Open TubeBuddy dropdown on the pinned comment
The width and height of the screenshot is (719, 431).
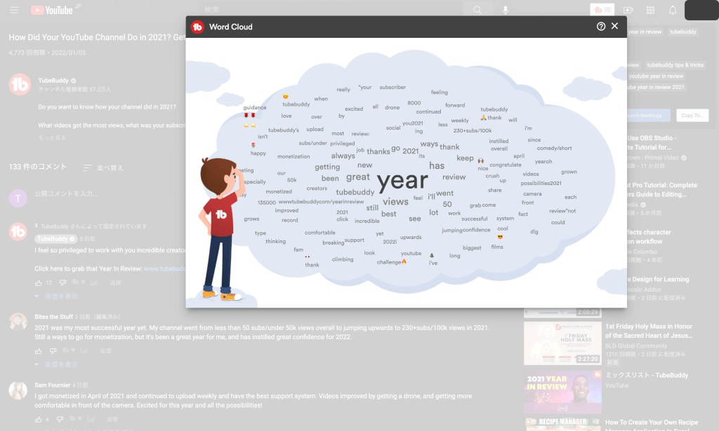pos(79,282)
